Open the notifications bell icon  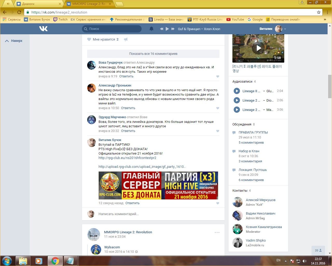pos(151,29)
